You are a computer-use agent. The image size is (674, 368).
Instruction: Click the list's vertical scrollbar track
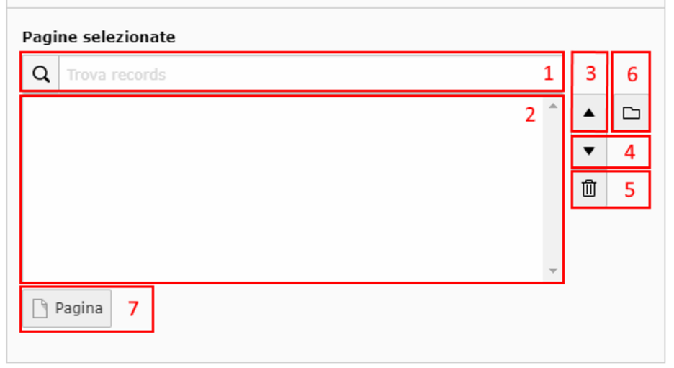coord(553,189)
